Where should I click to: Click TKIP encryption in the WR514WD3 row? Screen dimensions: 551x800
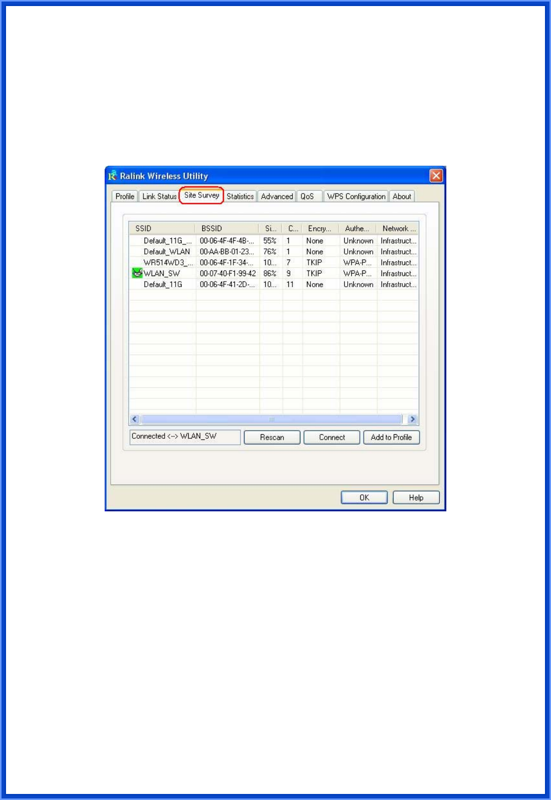coord(314,262)
